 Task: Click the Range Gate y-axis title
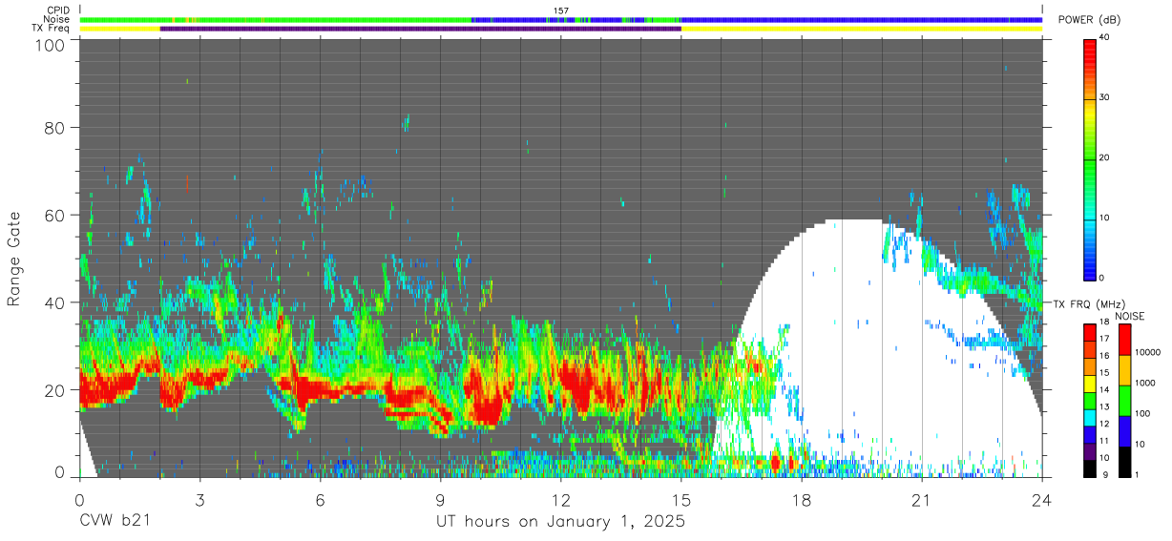pos(14,258)
